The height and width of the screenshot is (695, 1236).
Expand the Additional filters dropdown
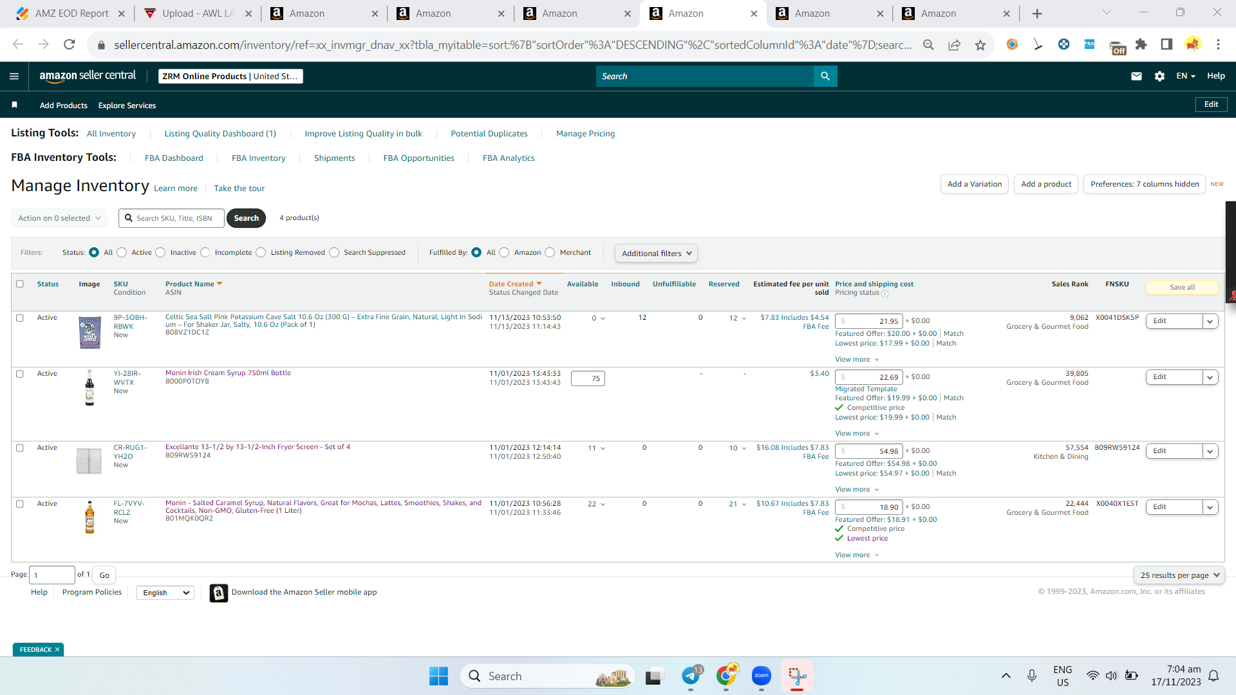(x=656, y=254)
